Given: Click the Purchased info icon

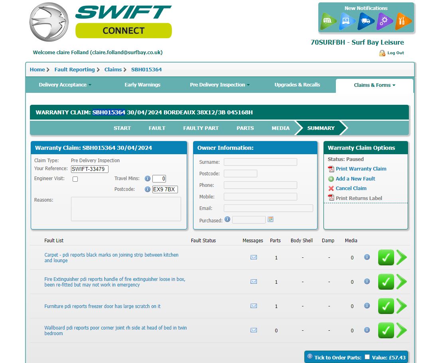Looking at the screenshot, I should pyautogui.click(x=227, y=219).
